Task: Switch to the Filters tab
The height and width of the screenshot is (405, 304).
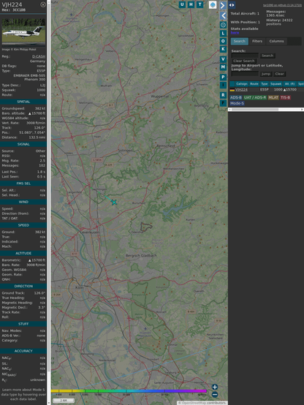Action: [x=257, y=42]
